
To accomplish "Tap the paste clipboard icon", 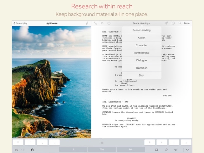I will pos(33,150).
